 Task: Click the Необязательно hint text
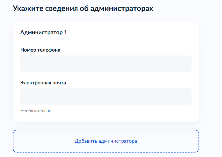tap(36, 111)
